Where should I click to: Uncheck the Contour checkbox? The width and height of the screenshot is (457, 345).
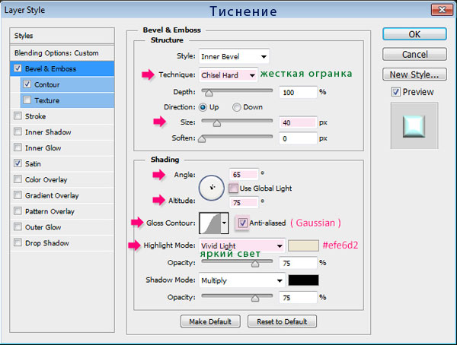coord(27,84)
